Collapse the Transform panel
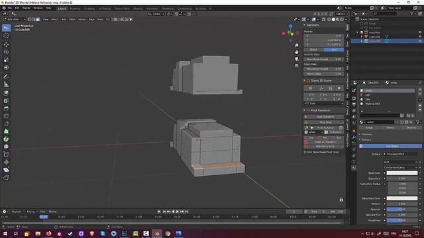 [305, 25]
